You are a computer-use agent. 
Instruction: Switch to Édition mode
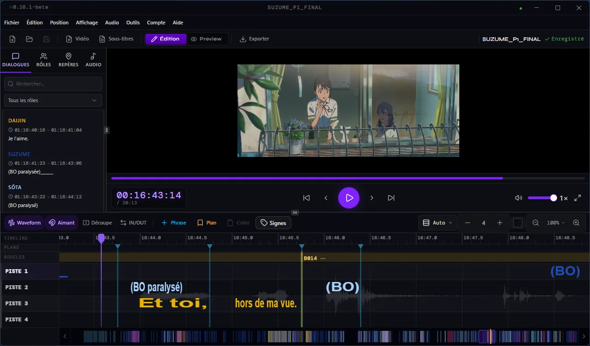(166, 39)
